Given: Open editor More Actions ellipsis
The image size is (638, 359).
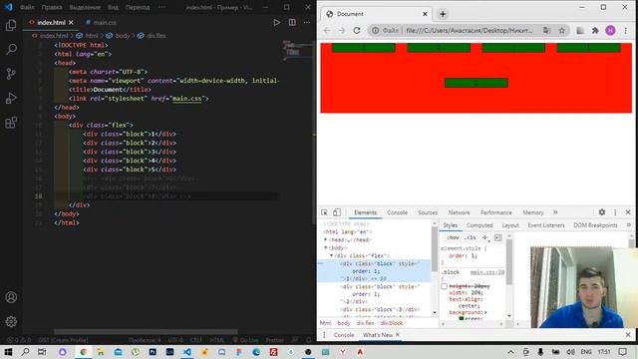Looking at the screenshot, I should [307, 22].
